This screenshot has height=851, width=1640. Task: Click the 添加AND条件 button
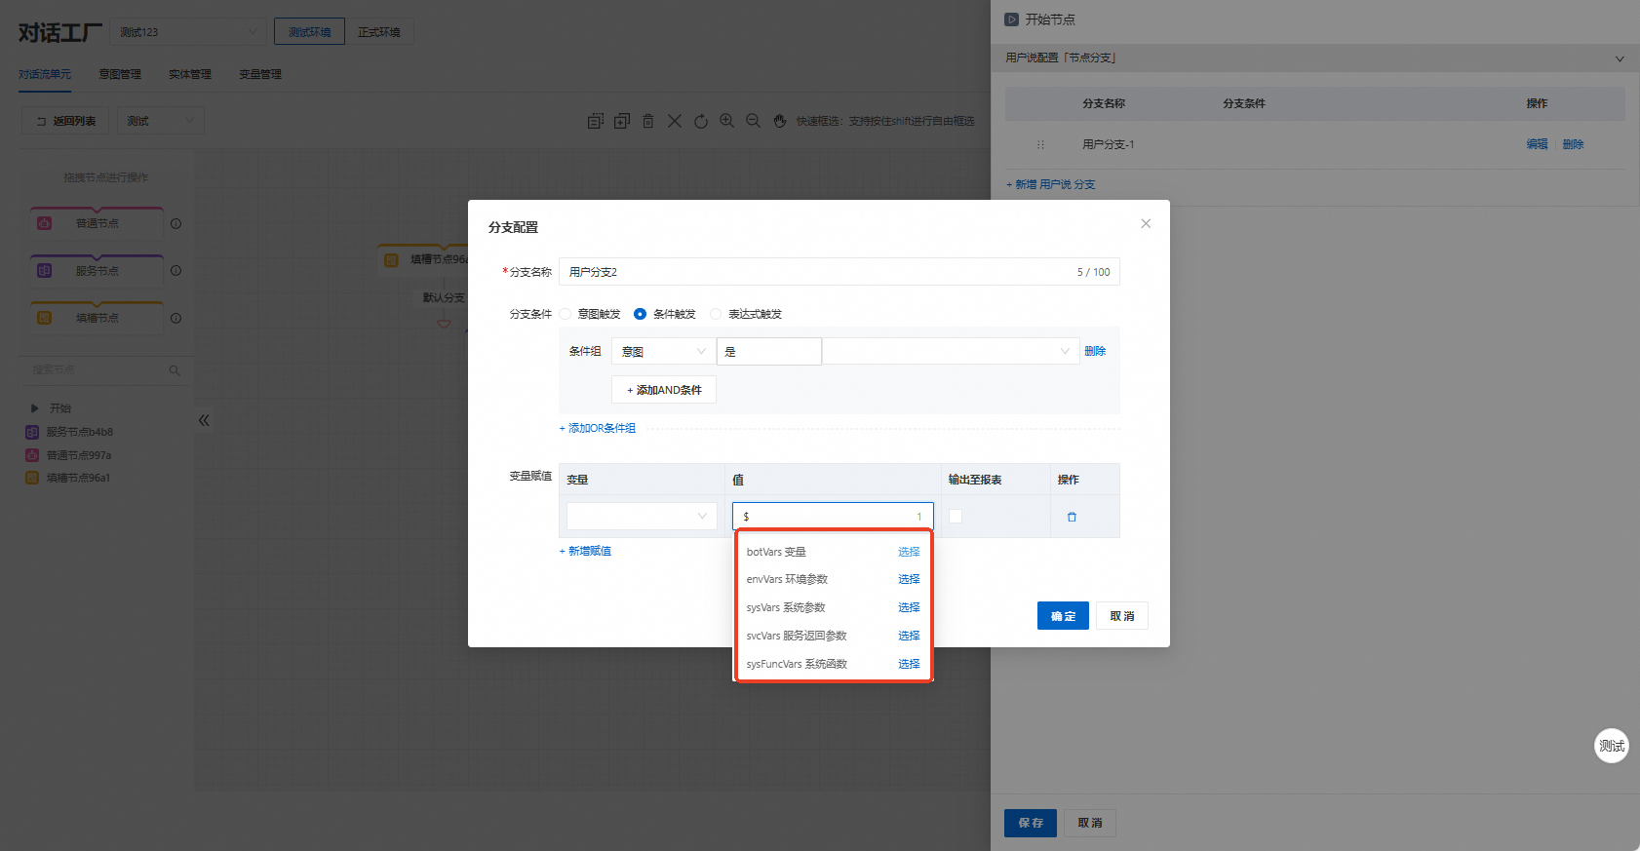pyautogui.click(x=664, y=390)
